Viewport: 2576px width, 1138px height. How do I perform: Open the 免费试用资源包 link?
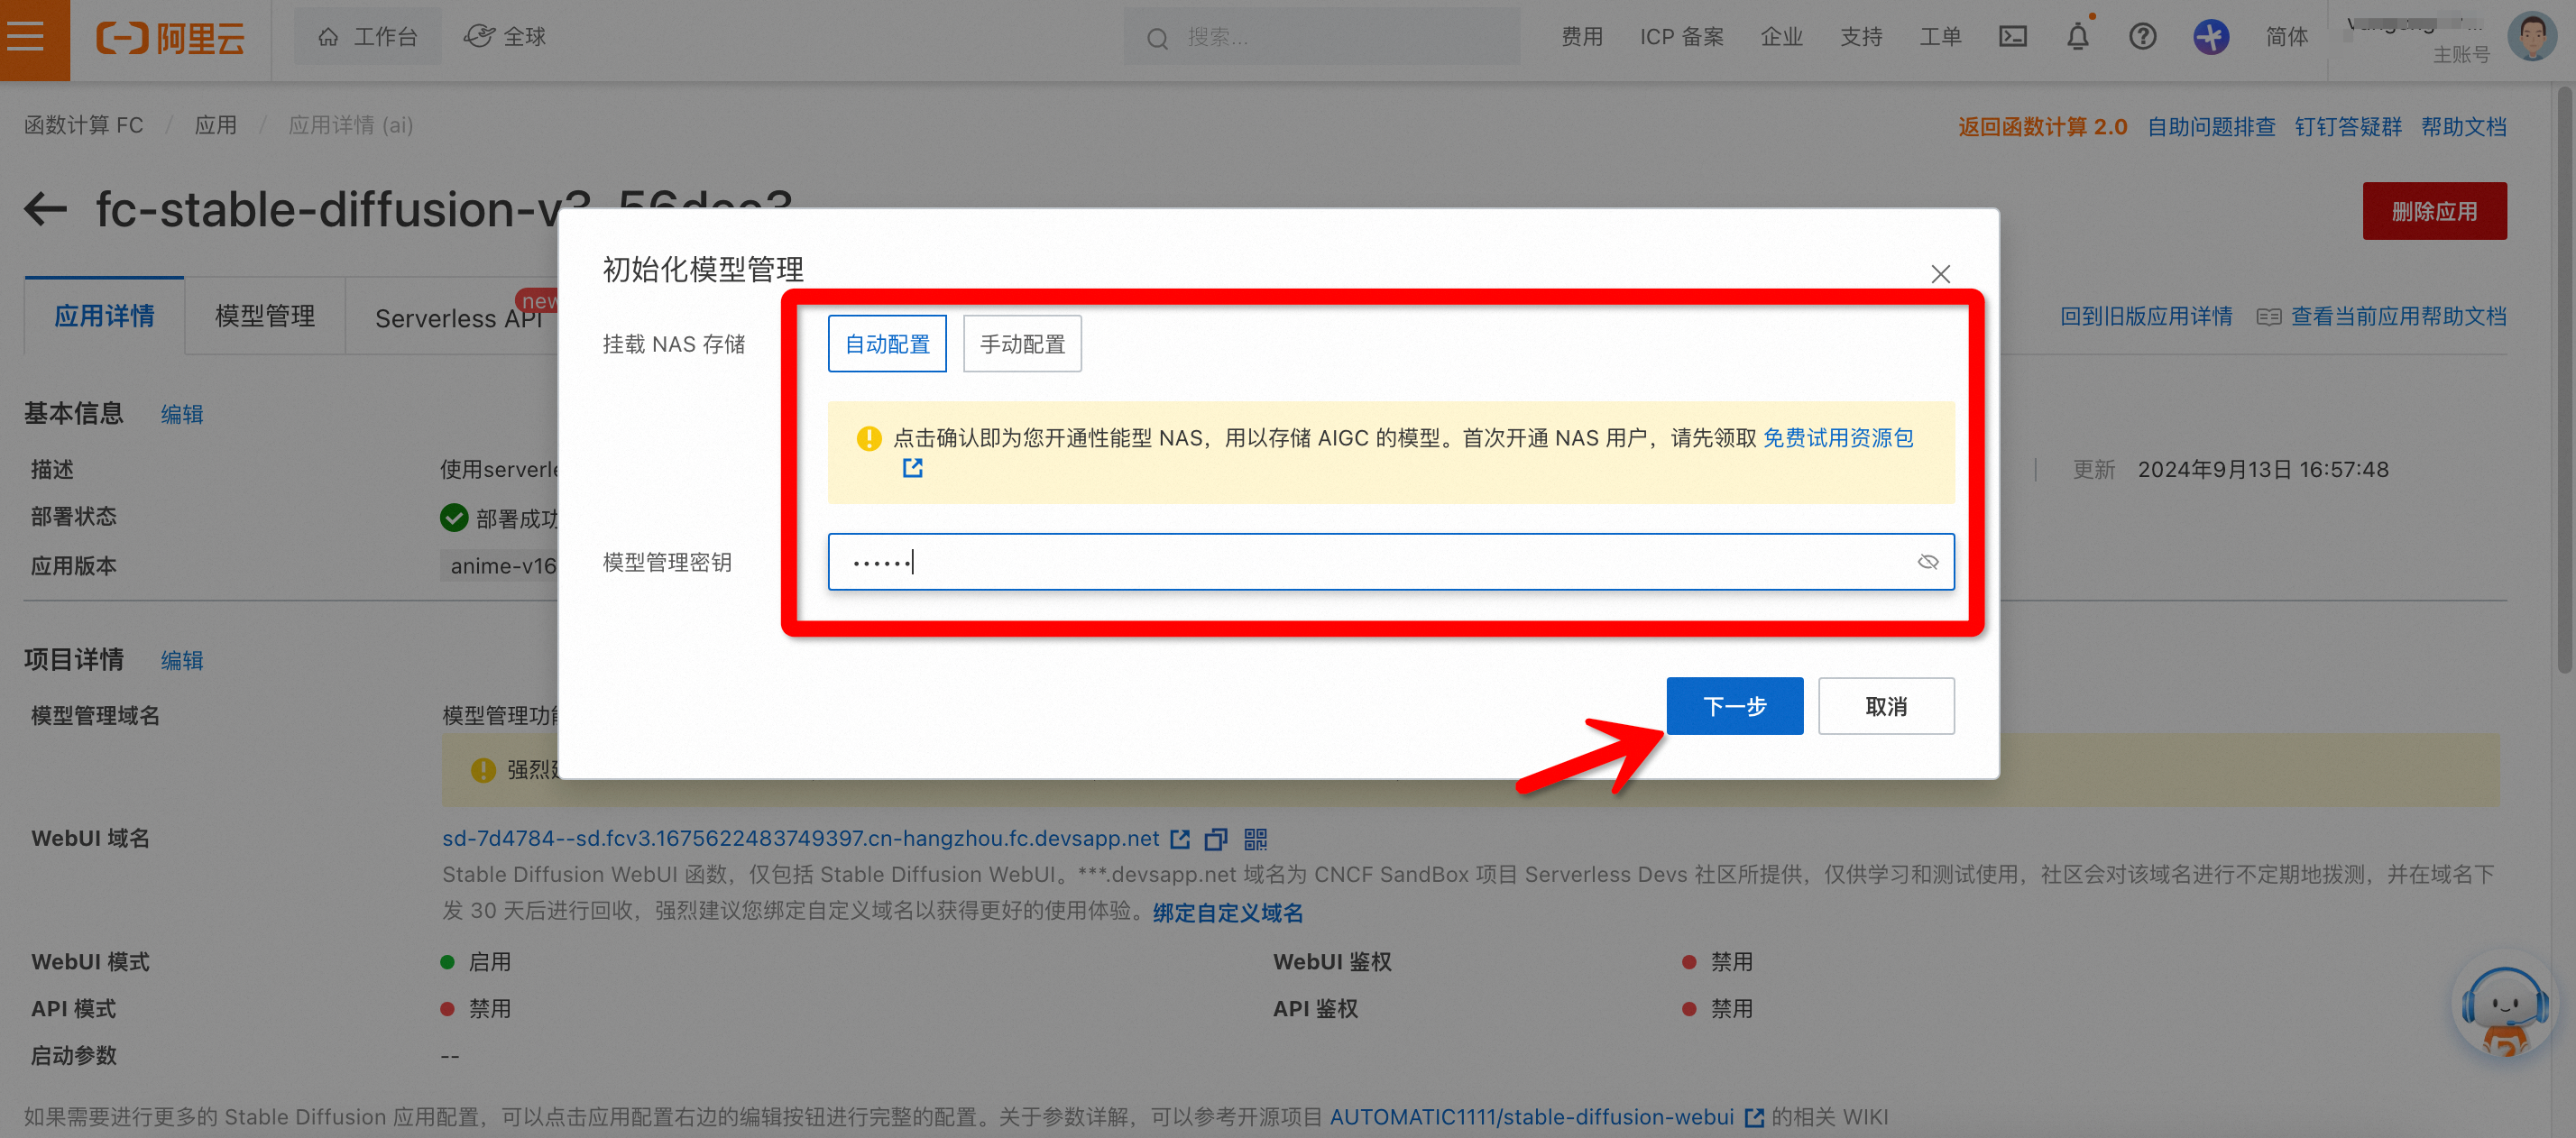(x=1837, y=438)
